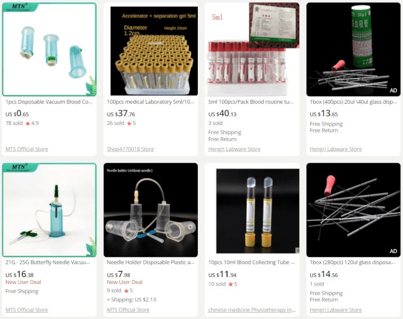Click the AD badge on 20ul glass capillary image
The width and height of the screenshot is (403, 319).
click(393, 90)
